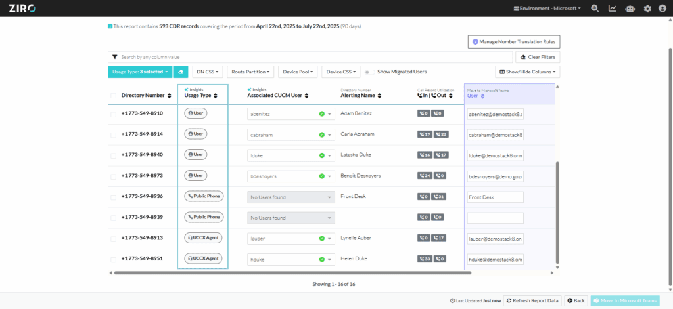Viewport: 673px width, 309px height.
Task: Click Teams user field hduke@demostack8
Action: [496, 259]
